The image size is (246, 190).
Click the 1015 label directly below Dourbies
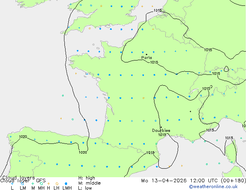(x=162, y=135)
